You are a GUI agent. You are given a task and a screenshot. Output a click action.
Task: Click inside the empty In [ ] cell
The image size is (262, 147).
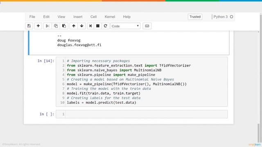point(146,114)
